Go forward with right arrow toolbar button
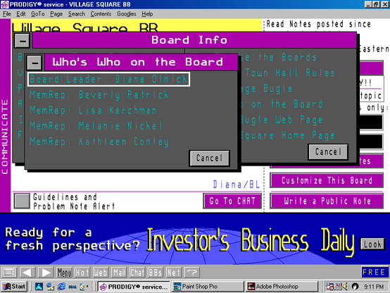 pyautogui.click(x=46, y=273)
